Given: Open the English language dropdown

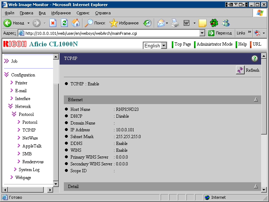Looking at the screenshot, I should click(x=155, y=46).
